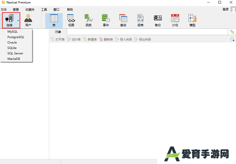Click the 设计表 (Design Table) button
236x164 pixels.
74,39
